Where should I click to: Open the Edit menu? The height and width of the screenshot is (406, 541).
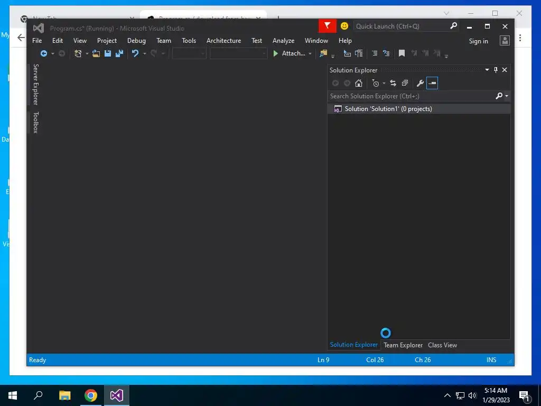pos(57,41)
